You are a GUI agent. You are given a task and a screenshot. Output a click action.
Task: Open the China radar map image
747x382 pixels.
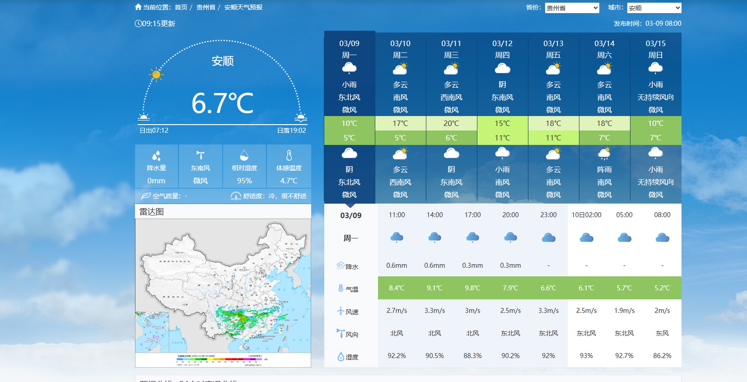(223, 289)
